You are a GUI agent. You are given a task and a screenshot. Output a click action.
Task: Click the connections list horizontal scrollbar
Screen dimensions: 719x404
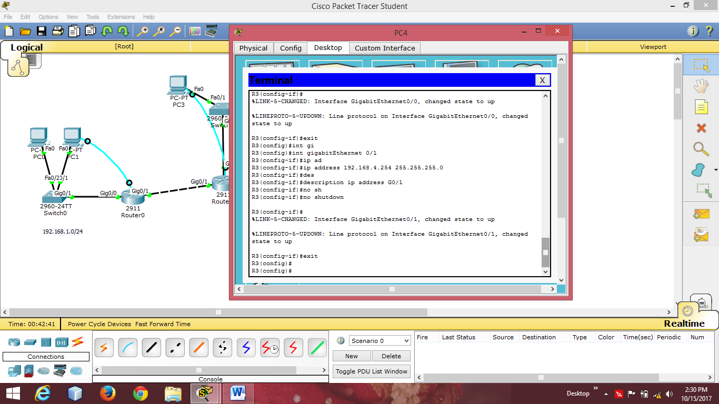(210, 370)
